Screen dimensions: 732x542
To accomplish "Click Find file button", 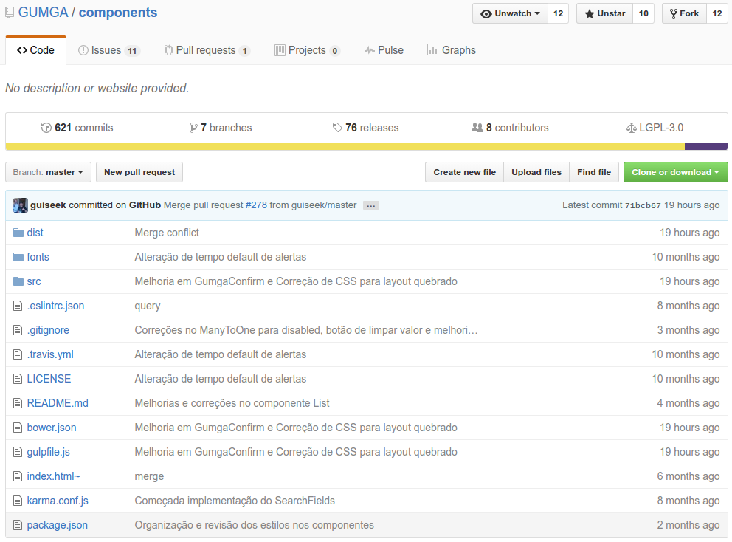I will click(594, 172).
